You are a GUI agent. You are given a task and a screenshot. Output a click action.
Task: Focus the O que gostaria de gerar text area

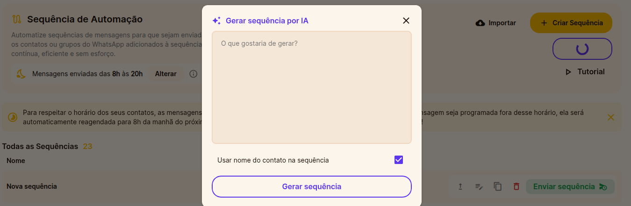click(312, 87)
